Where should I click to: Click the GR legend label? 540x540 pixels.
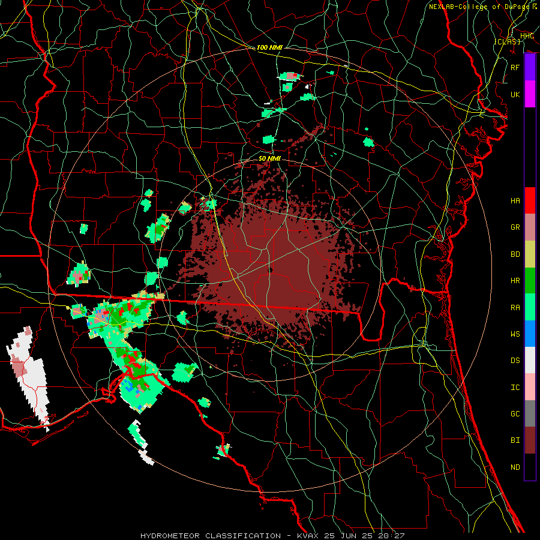pyautogui.click(x=515, y=227)
